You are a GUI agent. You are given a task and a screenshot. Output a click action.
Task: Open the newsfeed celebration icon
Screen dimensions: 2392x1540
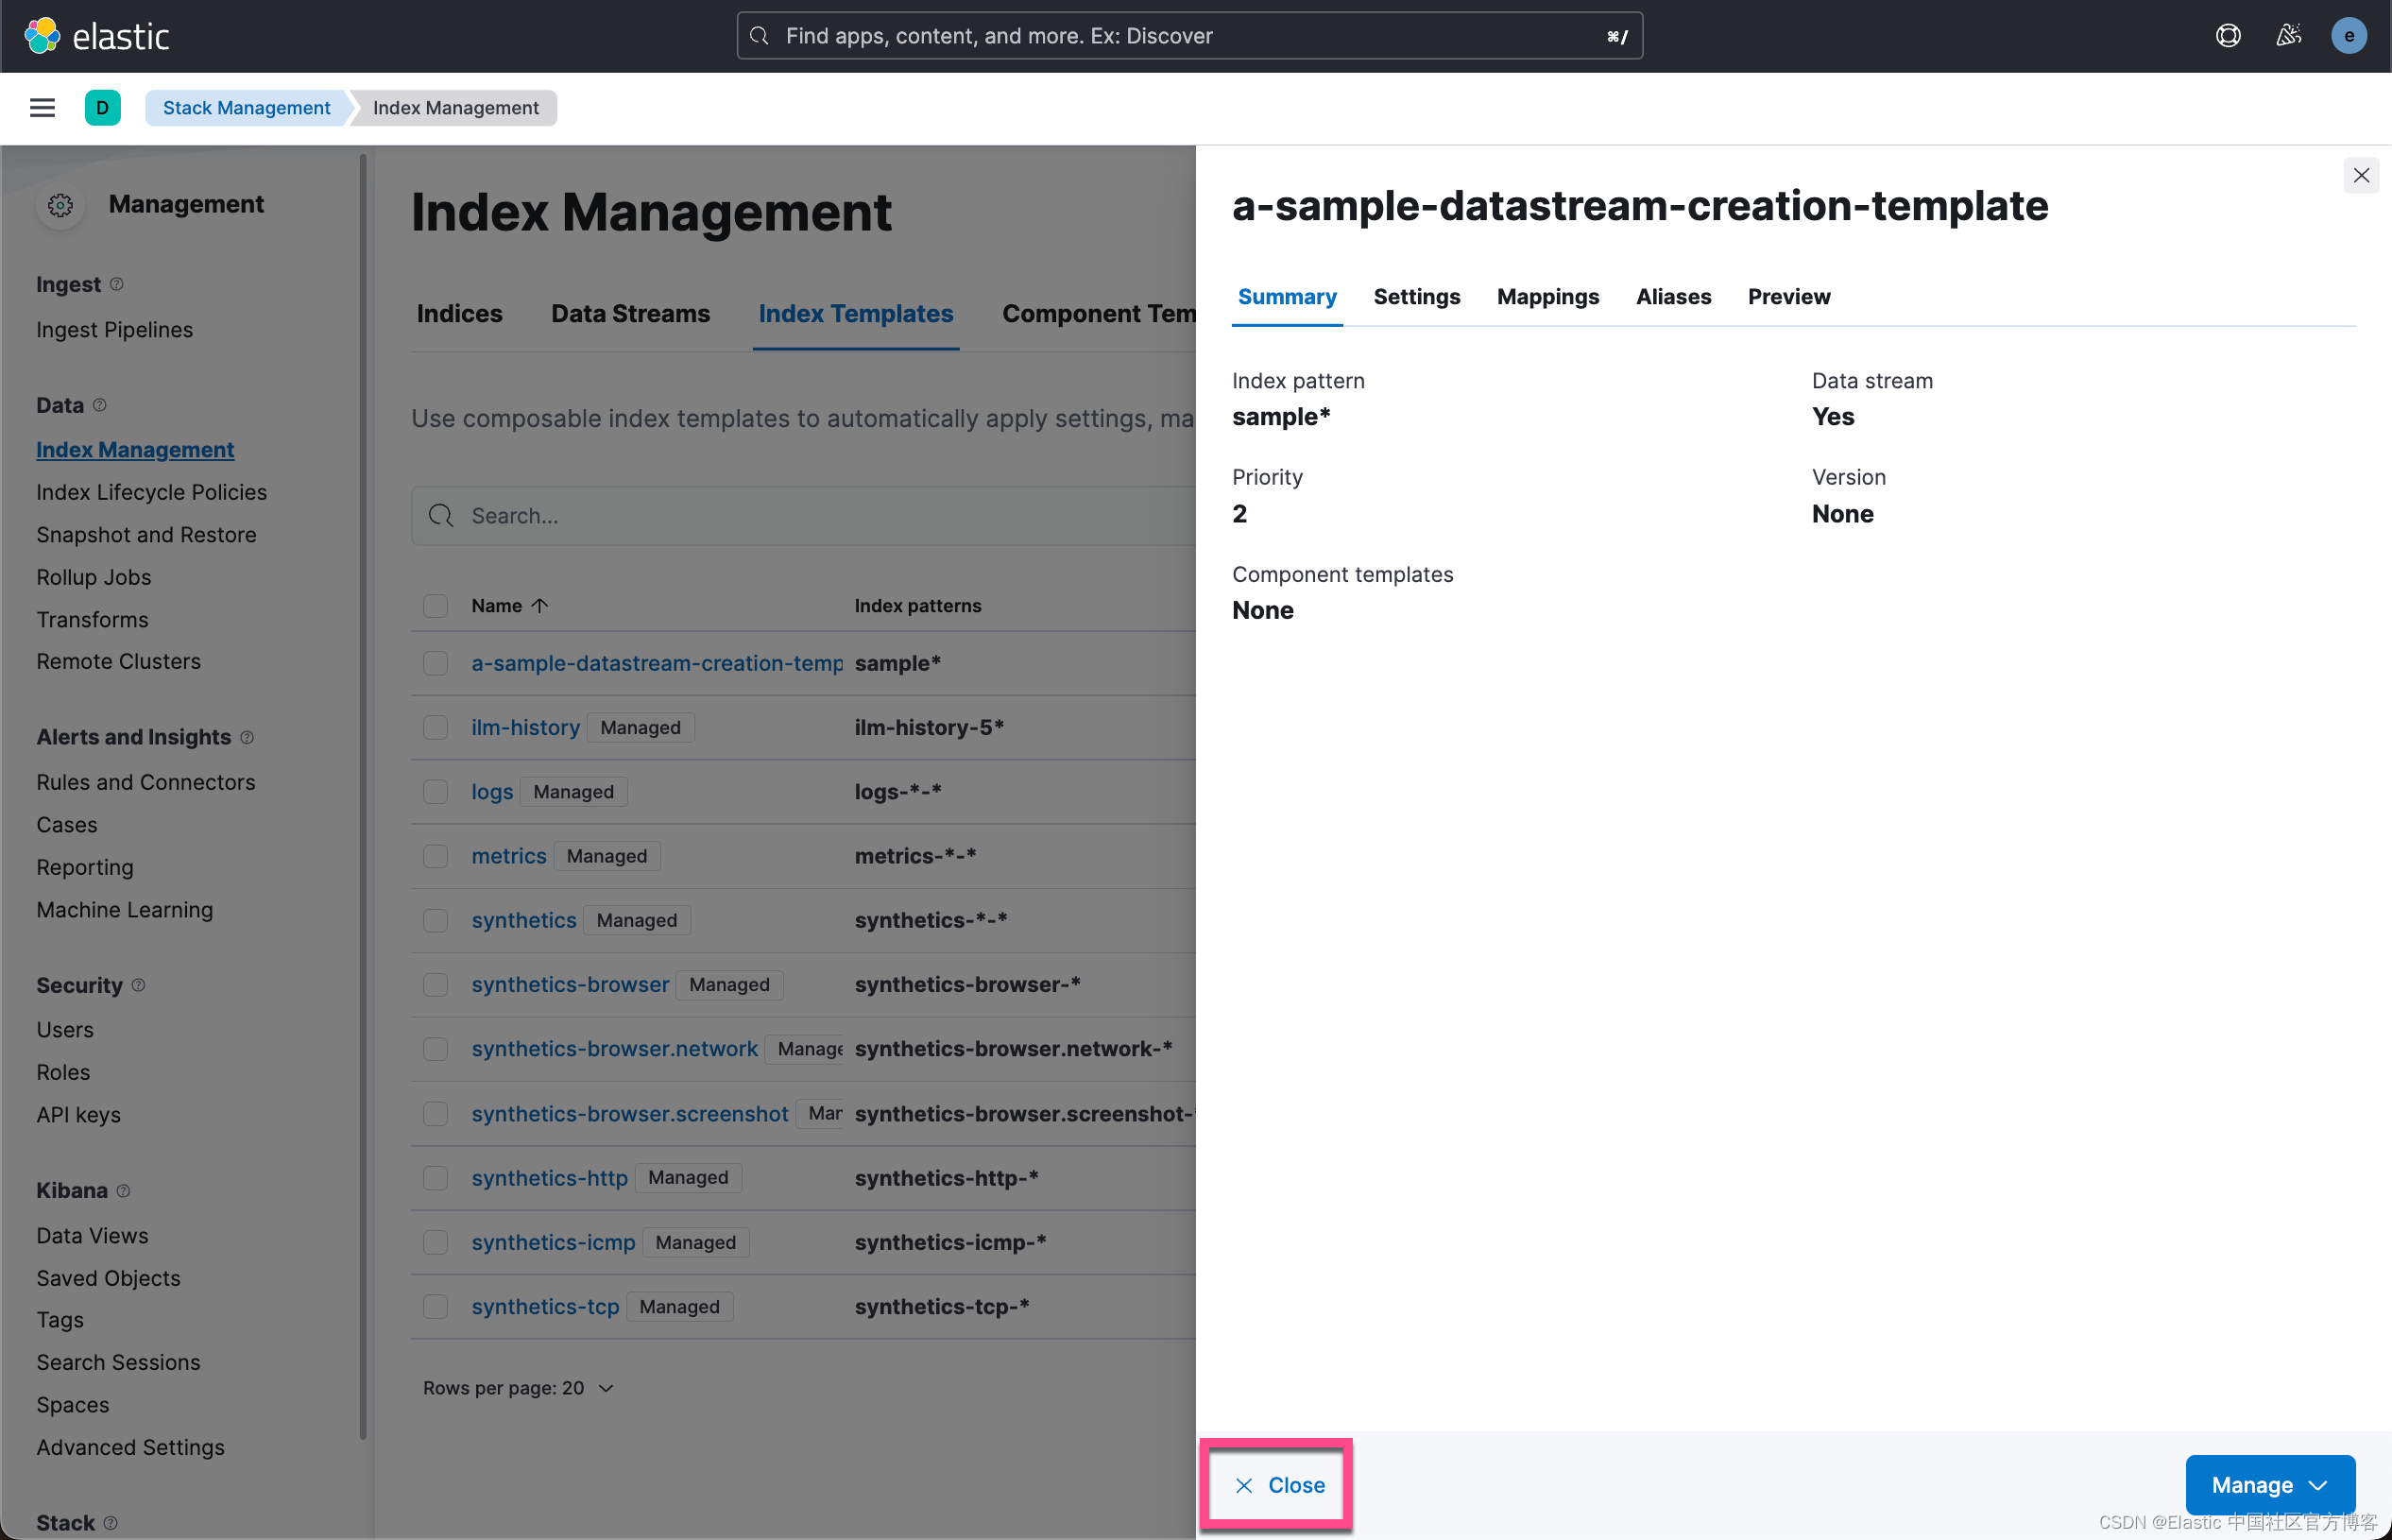2288,36
